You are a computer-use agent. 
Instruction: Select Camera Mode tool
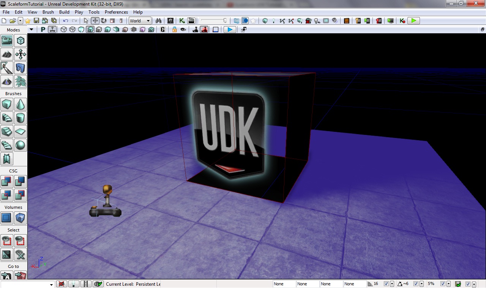click(7, 41)
